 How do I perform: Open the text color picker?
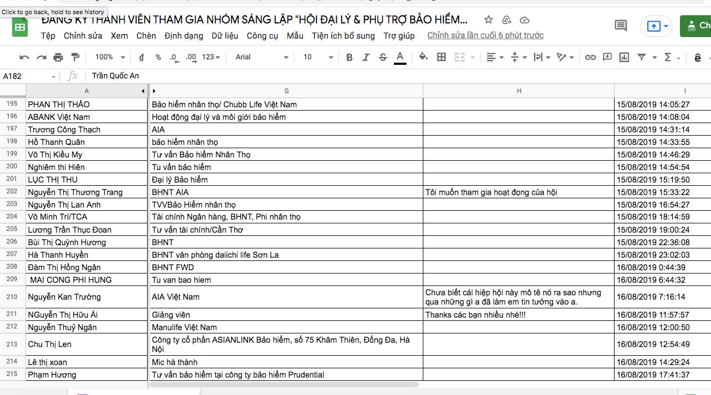pyautogui.click(x=400, y=57)
